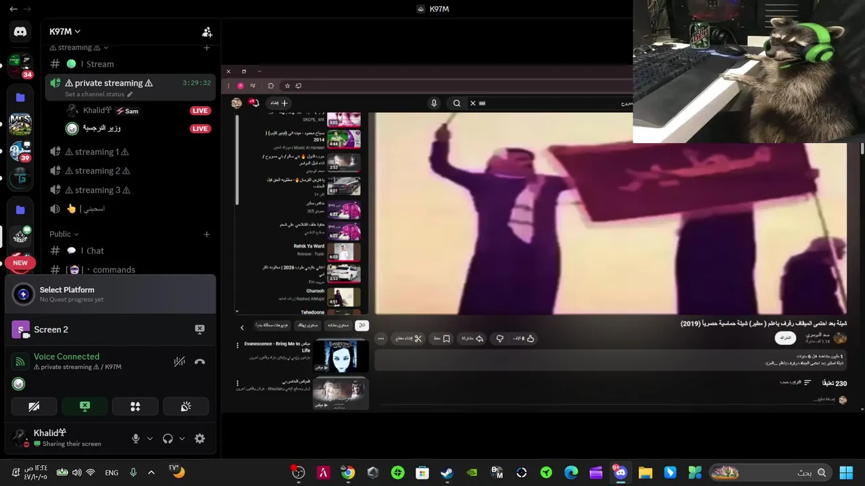This screenshot has width=865, height=486.
Task: Open the server with the 34 badge
Action: click(20, 65)
